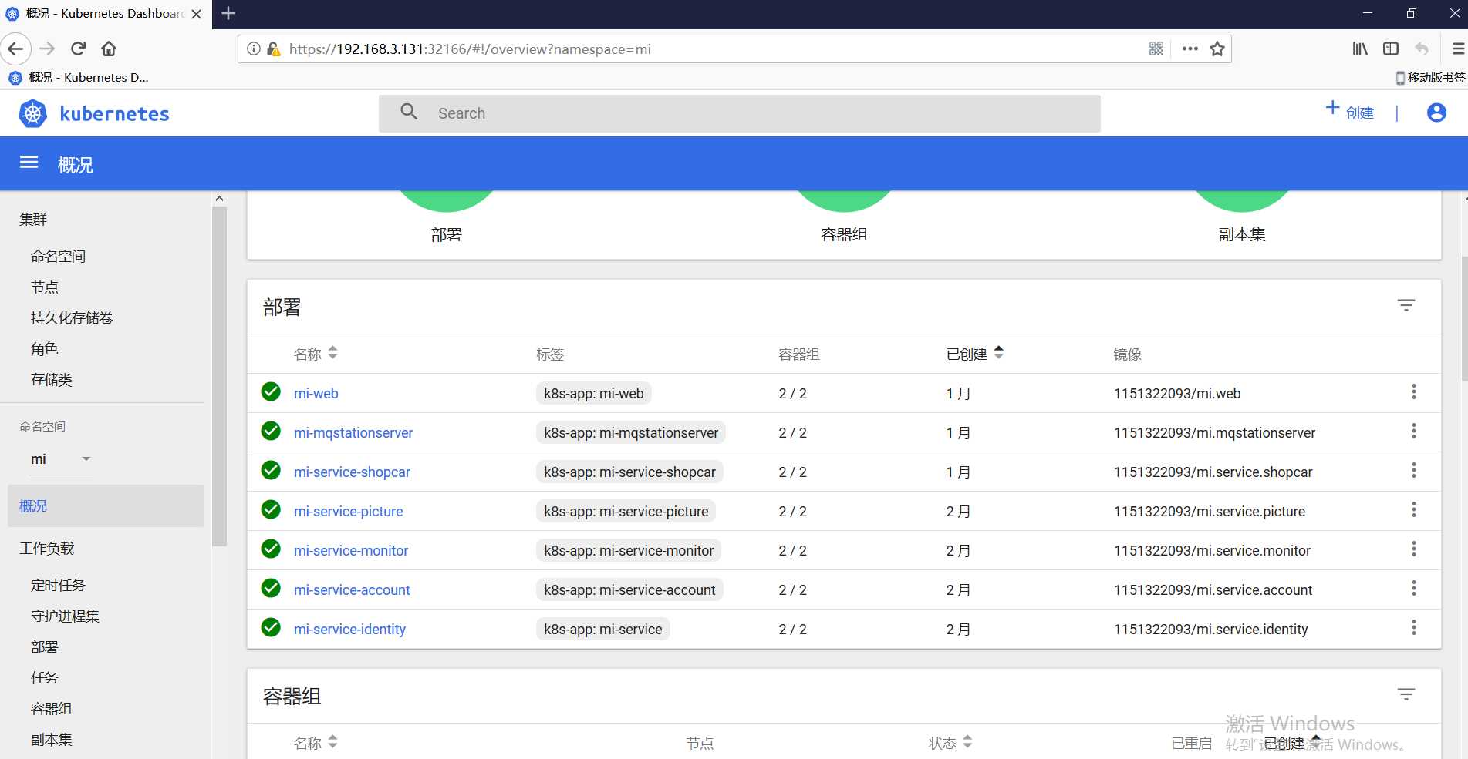1468x759 pixels.
Task: Select 角色 in sidebar
Action: point(45,349)
